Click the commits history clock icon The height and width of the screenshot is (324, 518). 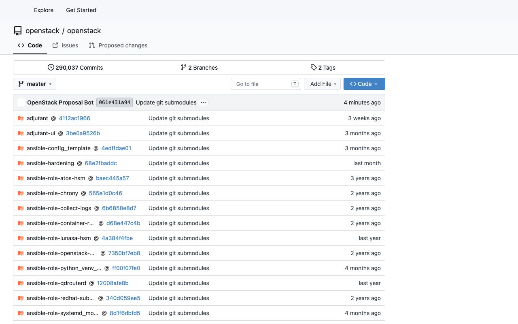[51, 67]
